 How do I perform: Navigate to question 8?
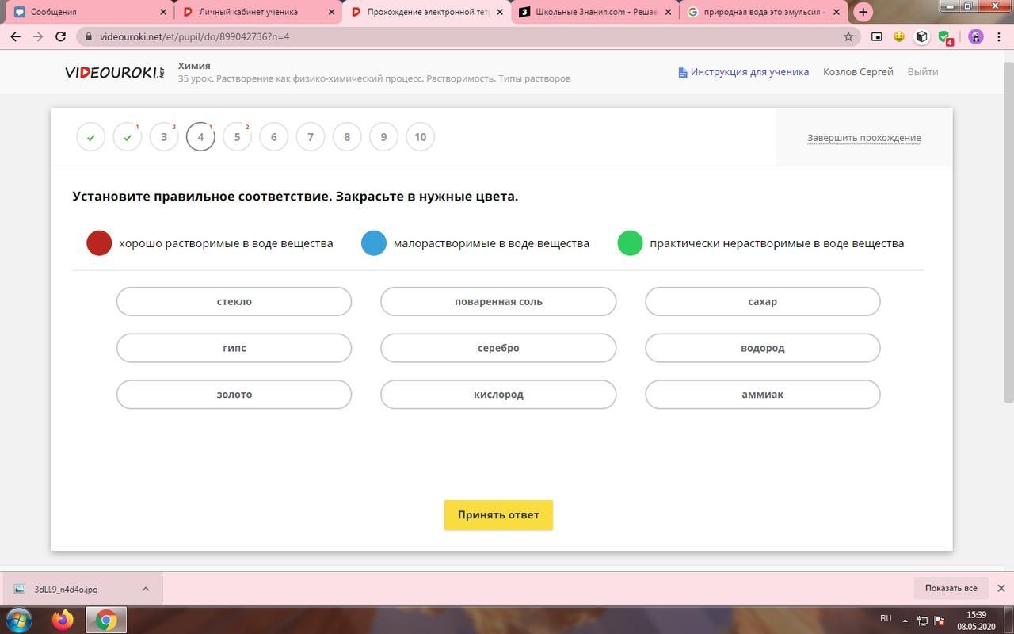click(x=347, y=137)
